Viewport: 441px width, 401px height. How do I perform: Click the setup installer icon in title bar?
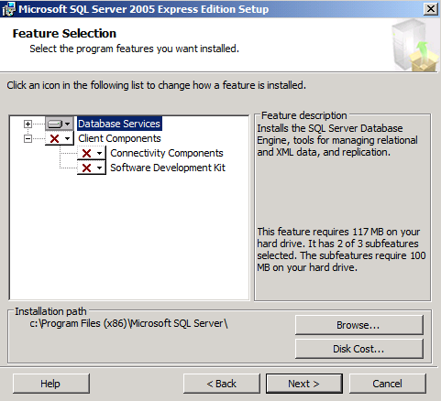pos(8,9)
